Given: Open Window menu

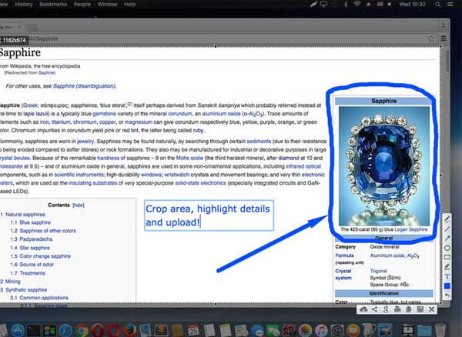Looking at the screenshot, I should (x=107, y=4).
